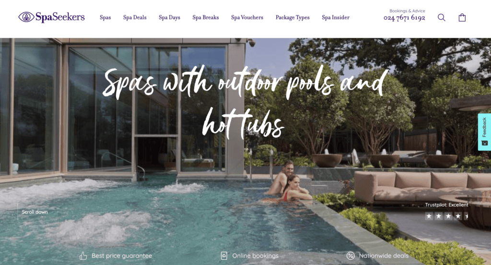Open the Trustpilot: Excellent rating
Screen dimensions: 491x265
click(x=446, y=205)
